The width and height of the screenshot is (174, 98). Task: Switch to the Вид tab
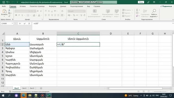pyautogui.click(x=88, y=6)
